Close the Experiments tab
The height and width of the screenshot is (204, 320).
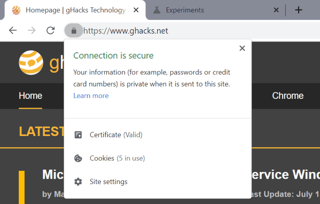[x=276, y=10]
